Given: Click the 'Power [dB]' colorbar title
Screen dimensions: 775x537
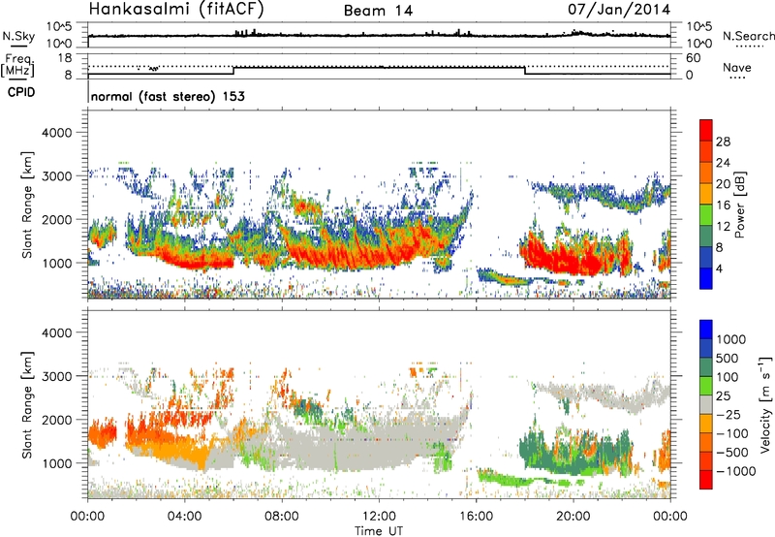Looking at the screenshot, I should point(739,205).
